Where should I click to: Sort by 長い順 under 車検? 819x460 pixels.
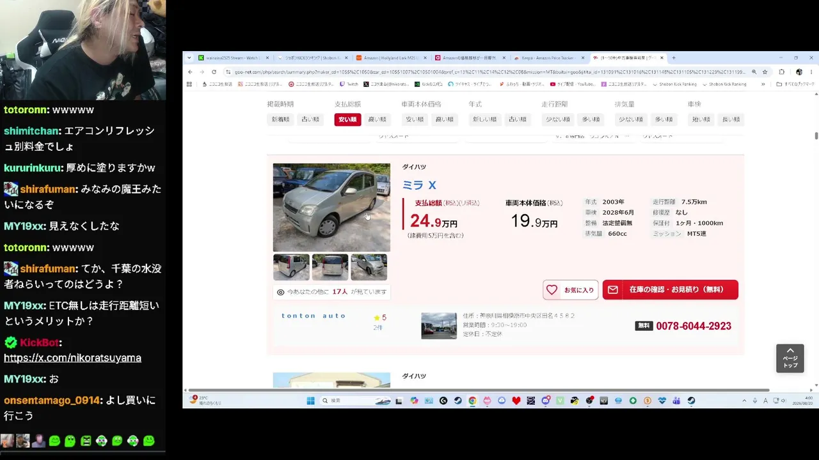click(x=731, y=119)
